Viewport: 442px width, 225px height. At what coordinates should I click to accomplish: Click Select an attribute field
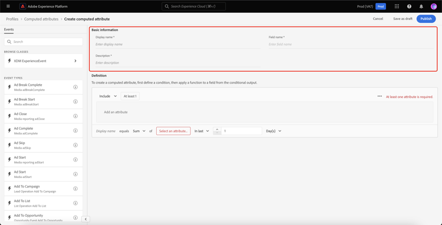click(x=173, y=131)
